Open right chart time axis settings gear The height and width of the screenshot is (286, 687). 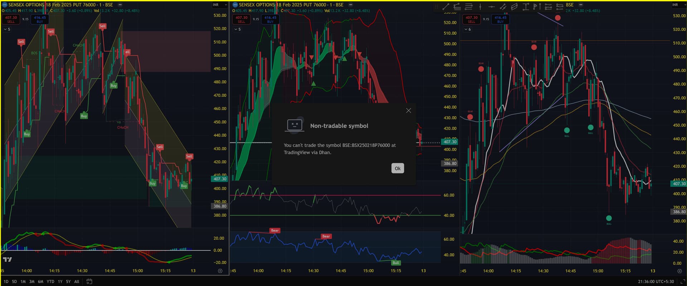680,271
